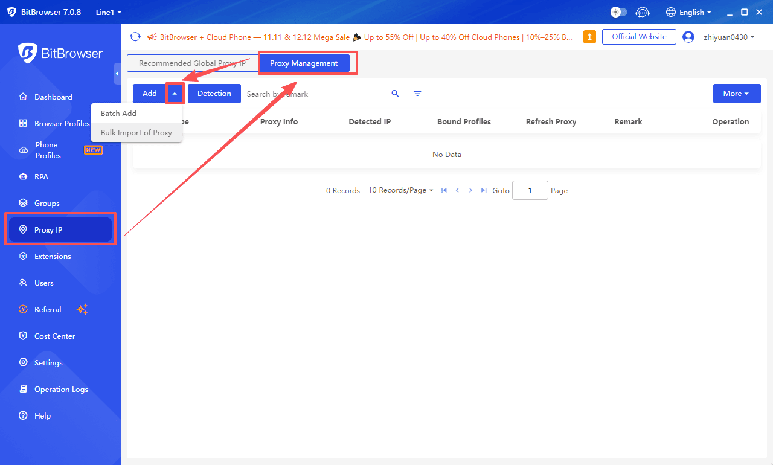
Task: Open the Groups section icon
Action: tap(23, 203)
